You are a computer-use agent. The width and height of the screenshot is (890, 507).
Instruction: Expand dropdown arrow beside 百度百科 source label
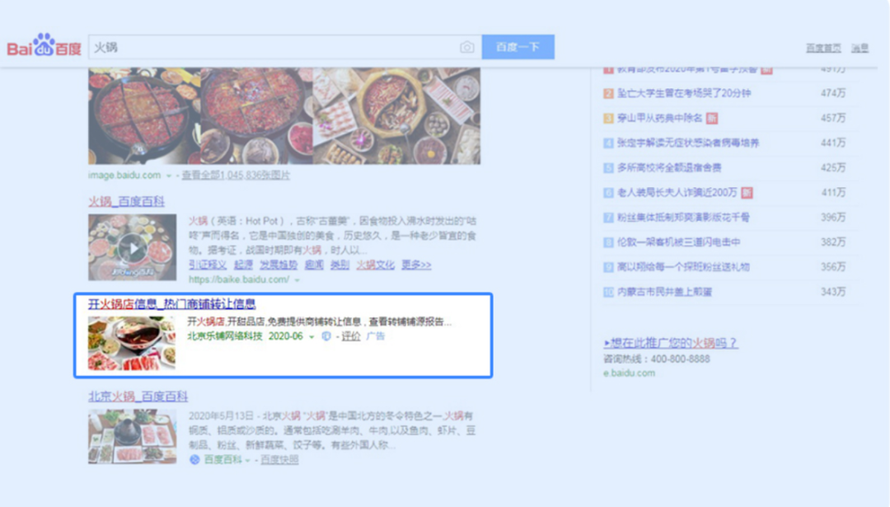pyautogui.click(x=247, y=460)
